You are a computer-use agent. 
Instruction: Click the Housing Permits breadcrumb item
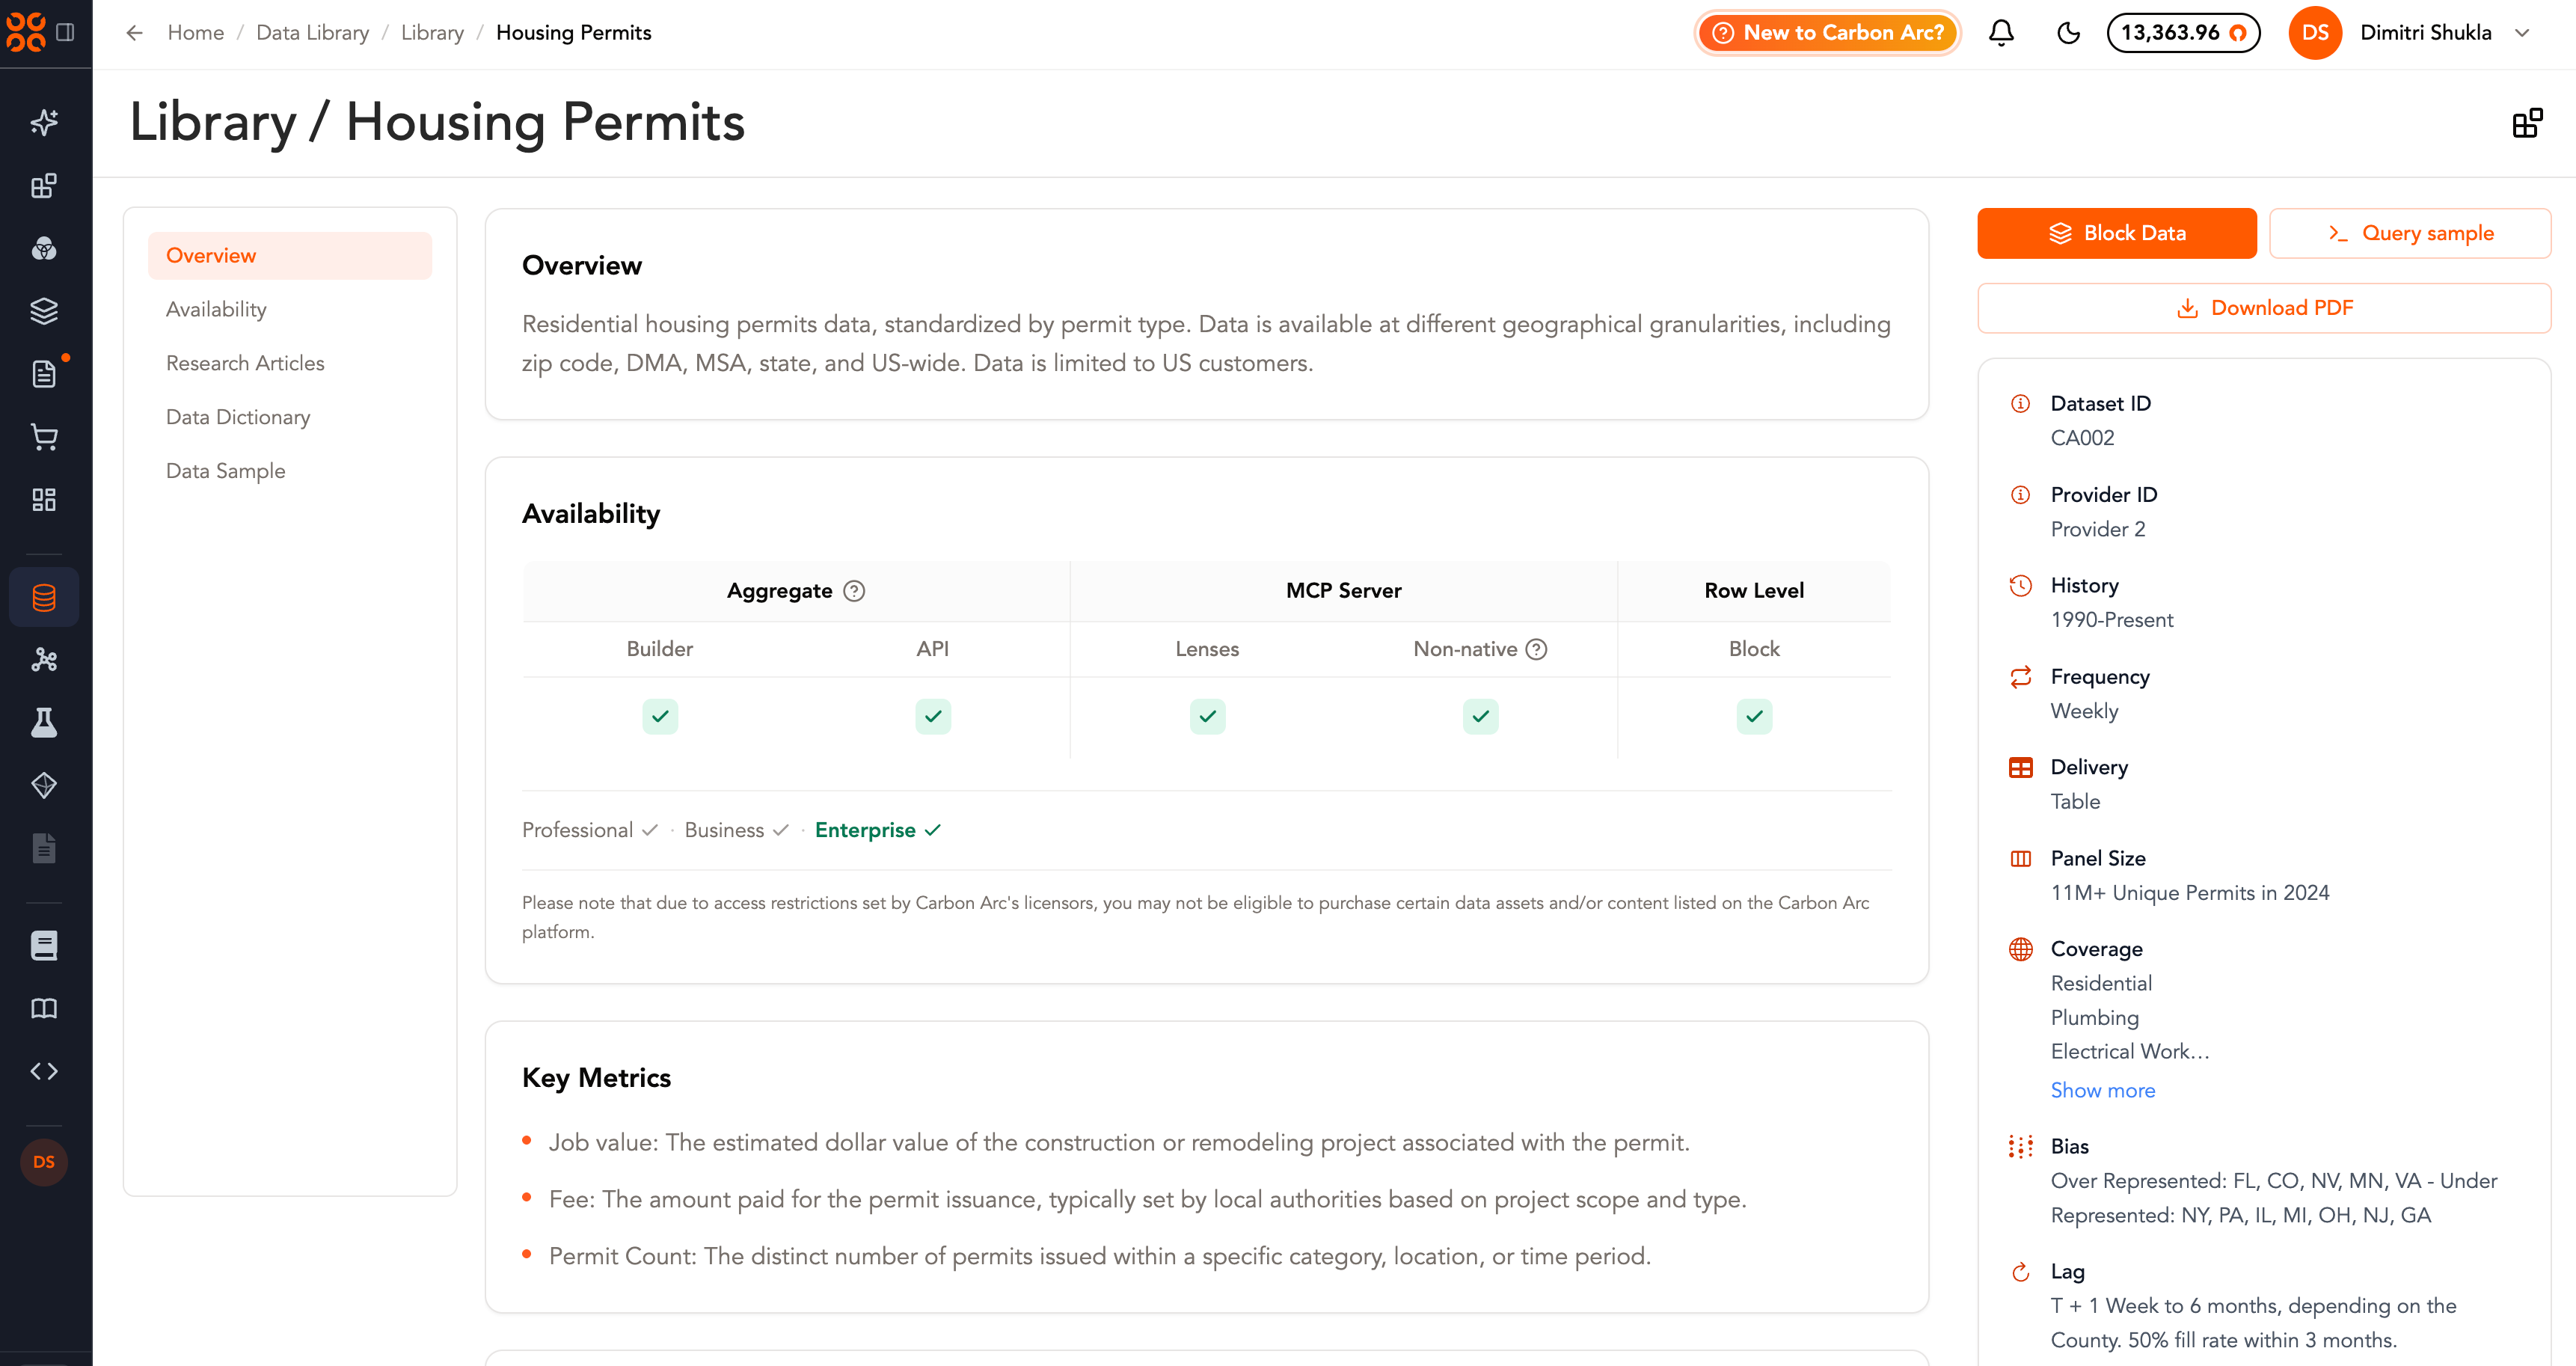pyautogui.click(x=574, y=33)
